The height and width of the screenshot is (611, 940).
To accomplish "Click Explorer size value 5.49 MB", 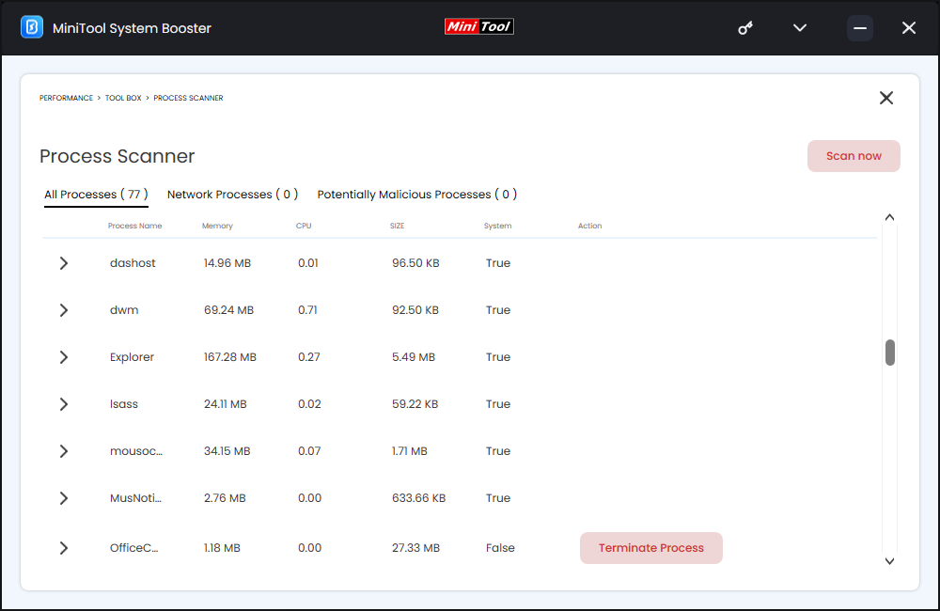I will [413, 357].
